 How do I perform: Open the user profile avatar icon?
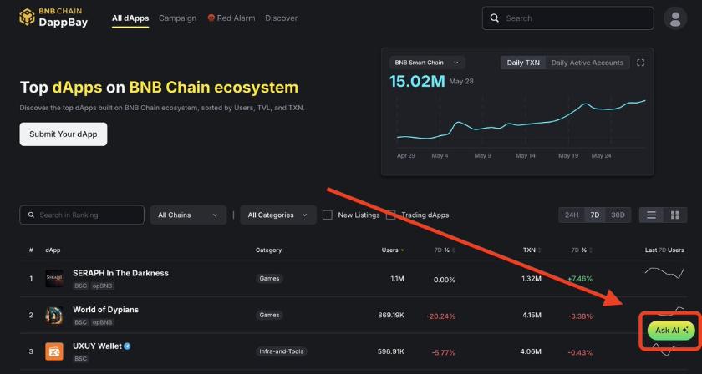point(674,18)
